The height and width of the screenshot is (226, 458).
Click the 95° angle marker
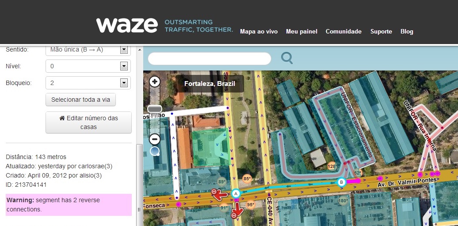251,205
